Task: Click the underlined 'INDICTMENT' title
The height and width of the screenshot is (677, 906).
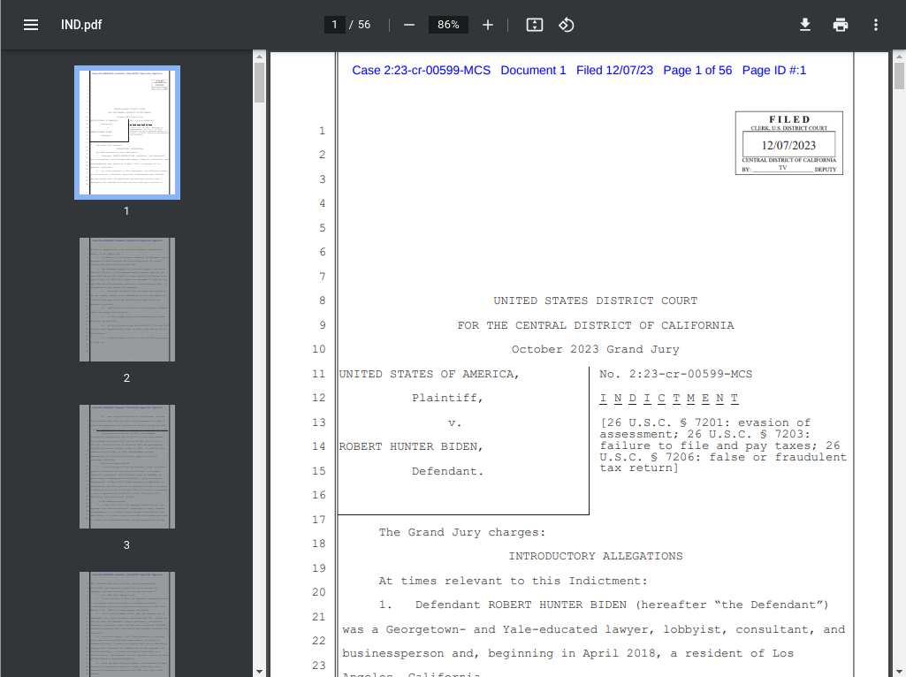Action: [x=669, y=398]
